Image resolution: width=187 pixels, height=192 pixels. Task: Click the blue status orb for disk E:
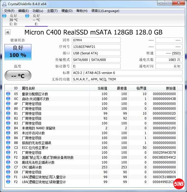(x=27, y=16)
